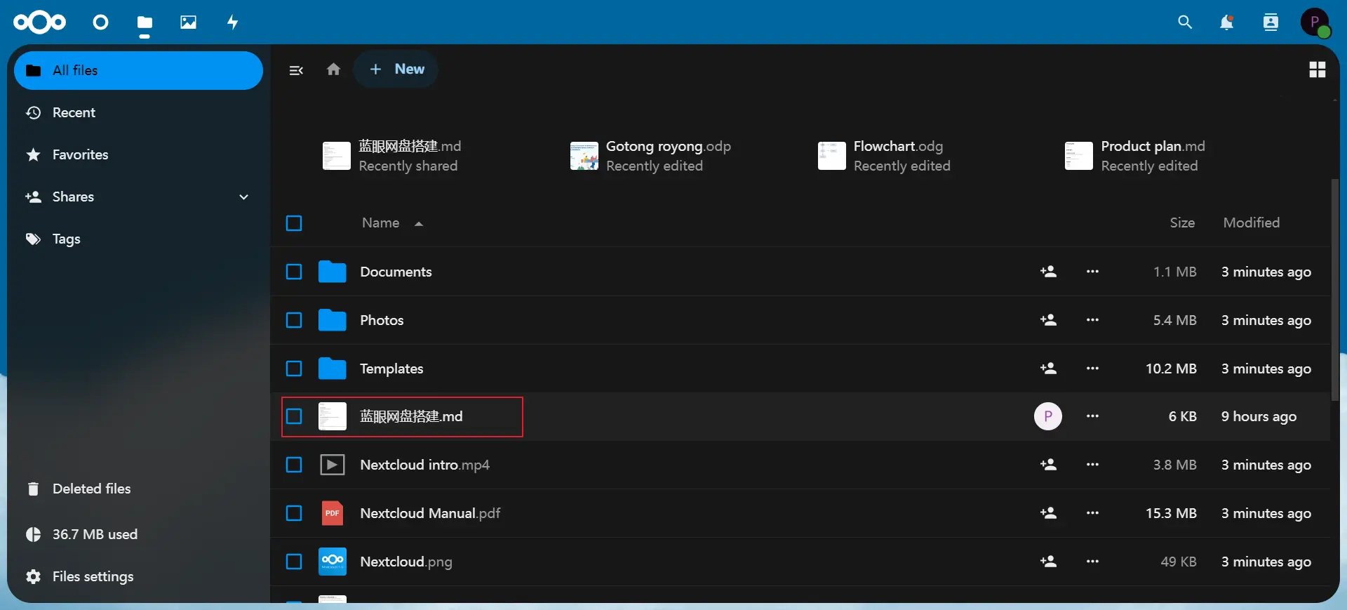
Task: Check the Nextcloud Manual.pdf checkbox
Action: (x=294, y=513)
